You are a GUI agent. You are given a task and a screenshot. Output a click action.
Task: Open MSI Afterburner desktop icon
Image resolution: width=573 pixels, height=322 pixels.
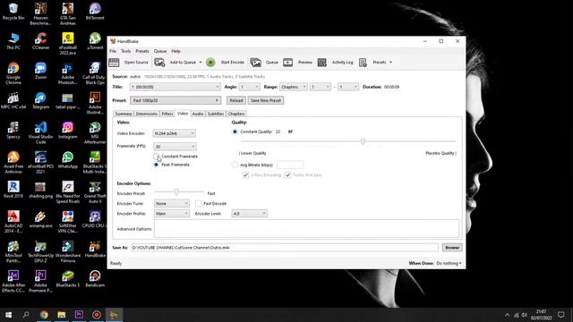[95, 127]
